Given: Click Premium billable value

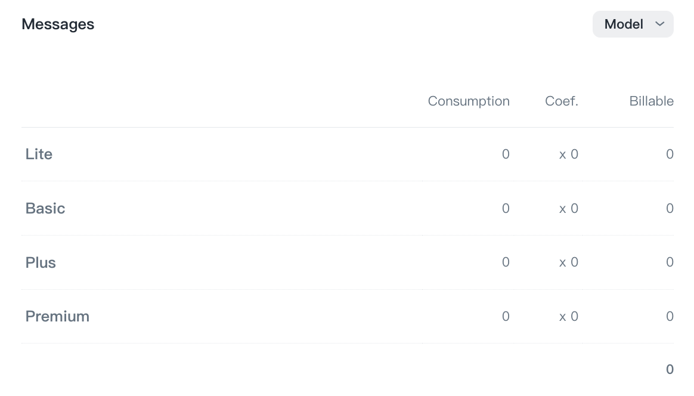Looking at the screenshot, I should click(x=670, y=317).
